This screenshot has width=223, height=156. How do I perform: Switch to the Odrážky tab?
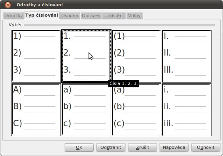pos(13,15)
